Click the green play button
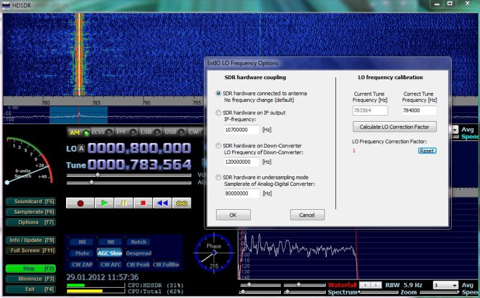The height and width of the screenshot is (298, 480). click(x=104, y=203)
